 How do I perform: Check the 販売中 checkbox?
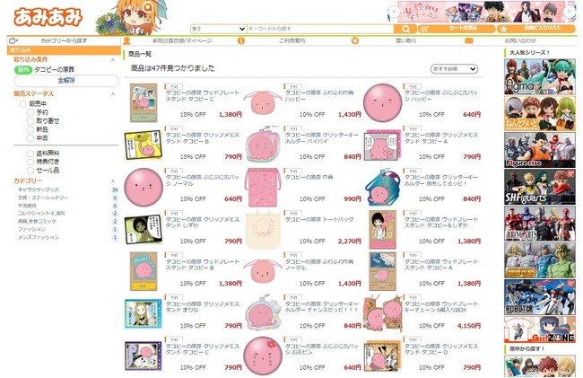[x=23, y=104]
